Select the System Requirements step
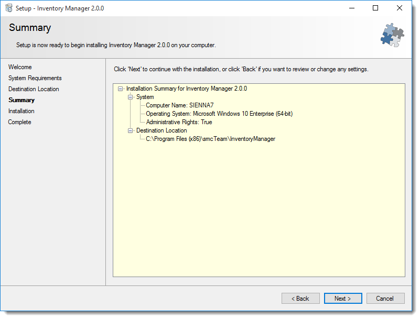Viewport: 420px width, 319px height. 35,78
